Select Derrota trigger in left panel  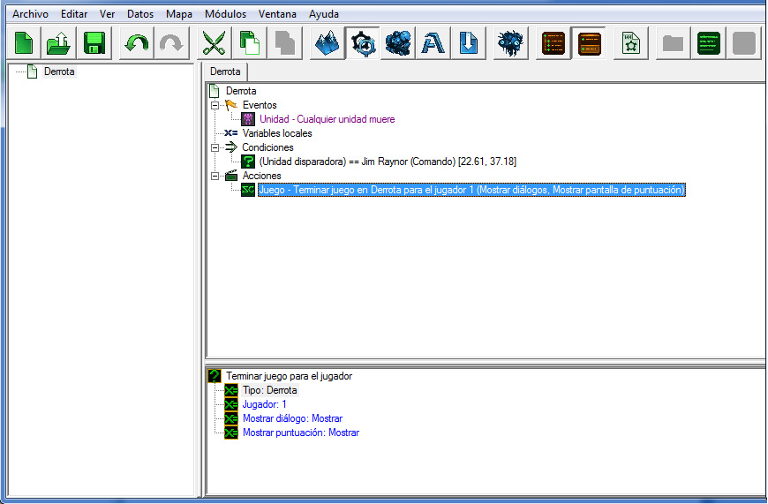click(x=59, y=71)
